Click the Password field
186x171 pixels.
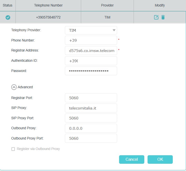[x=91, y=71]
